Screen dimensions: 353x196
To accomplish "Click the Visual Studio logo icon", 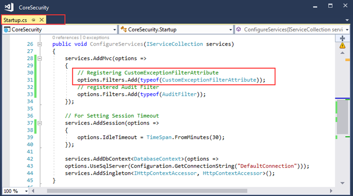I will [x=9, y=7].
